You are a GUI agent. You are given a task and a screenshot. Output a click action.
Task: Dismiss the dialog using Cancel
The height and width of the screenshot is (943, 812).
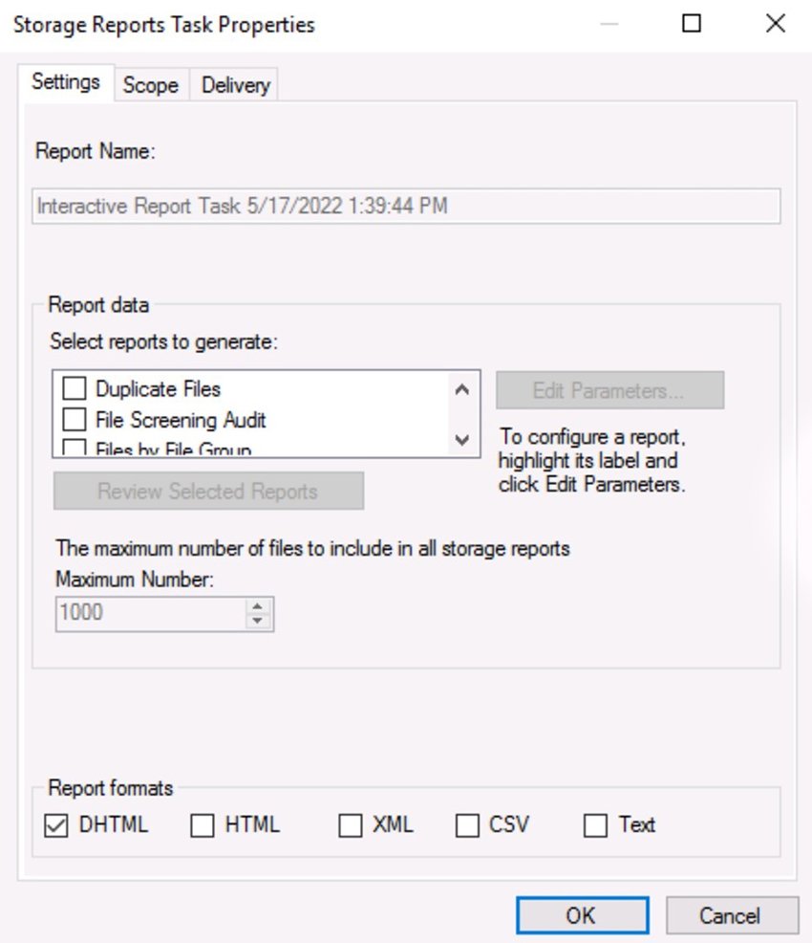(x=732, y=914)
